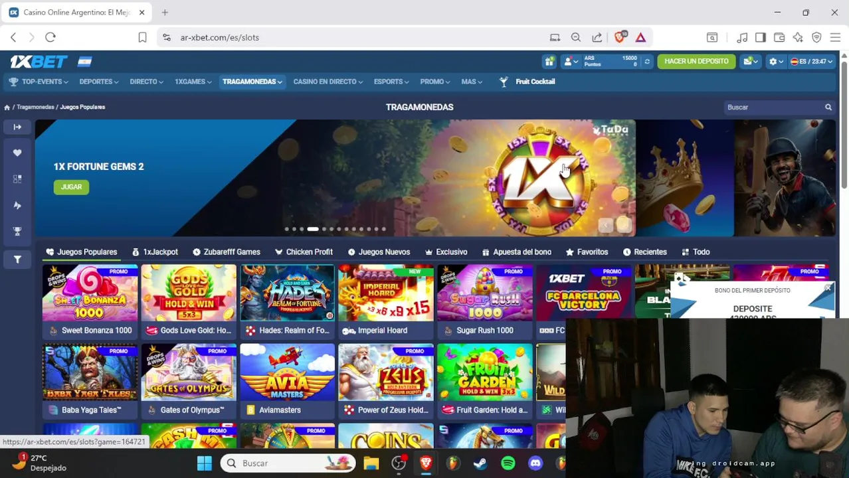Open Steam from the taskbar

coord(480,463)
